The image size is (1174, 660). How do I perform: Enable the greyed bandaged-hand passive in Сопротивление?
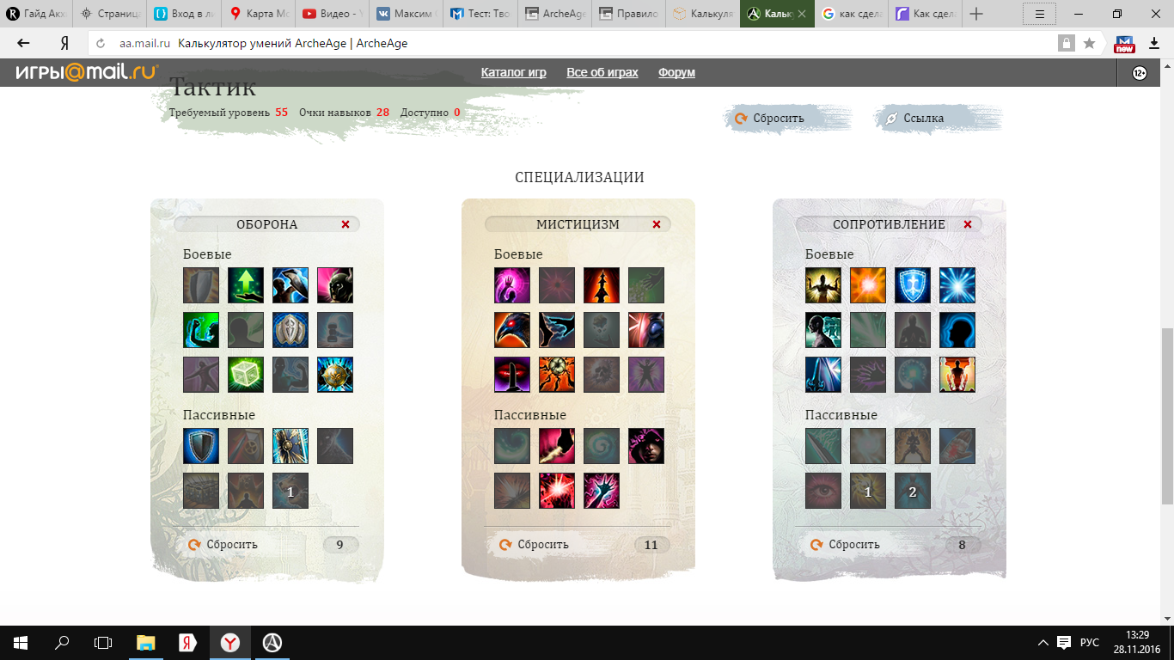click(957, 446)
